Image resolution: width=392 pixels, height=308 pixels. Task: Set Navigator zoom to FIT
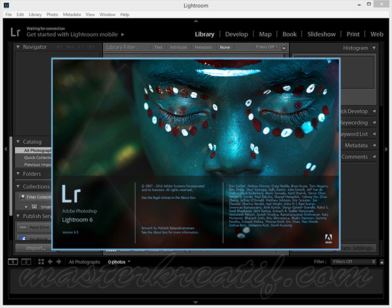tap(59, 47)
